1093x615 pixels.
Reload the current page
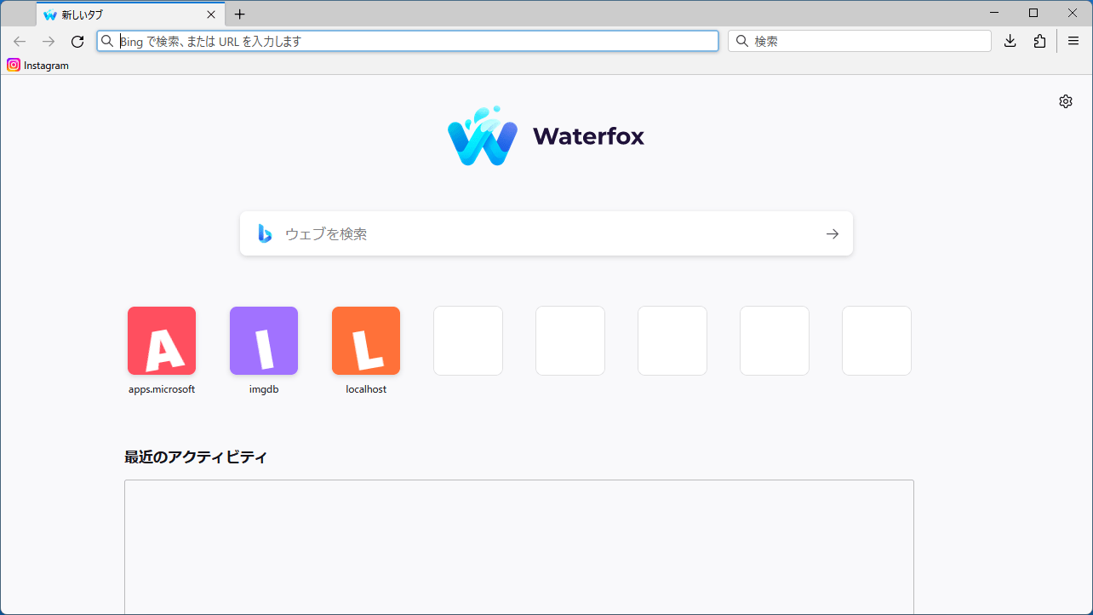coord(77,41)
